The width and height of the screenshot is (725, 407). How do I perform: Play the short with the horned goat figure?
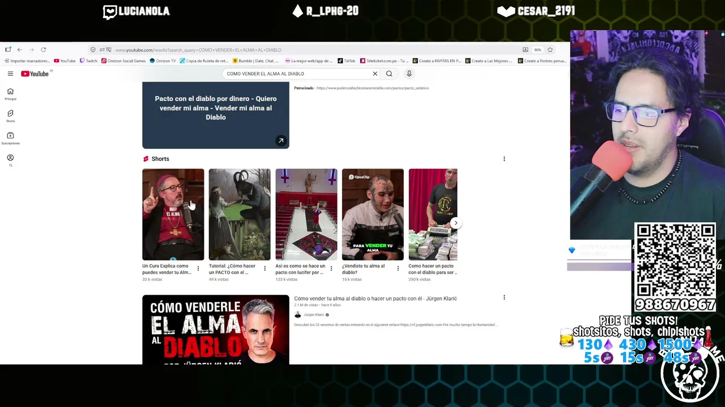pos(240,214)
